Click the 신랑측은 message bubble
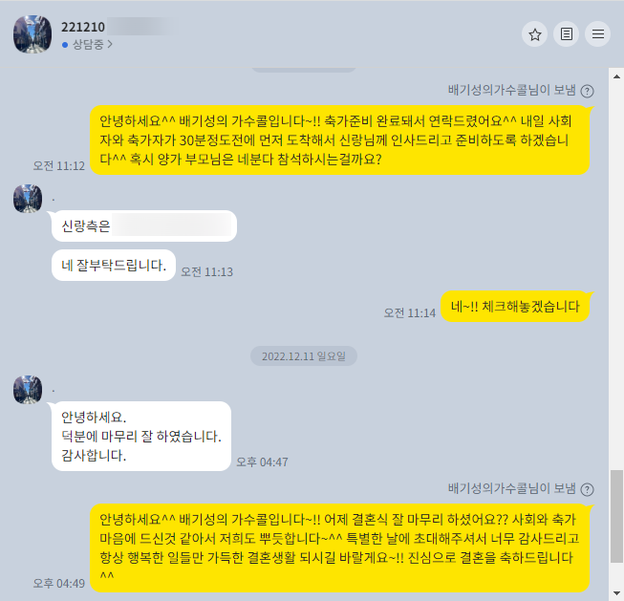 click(144, 225)
